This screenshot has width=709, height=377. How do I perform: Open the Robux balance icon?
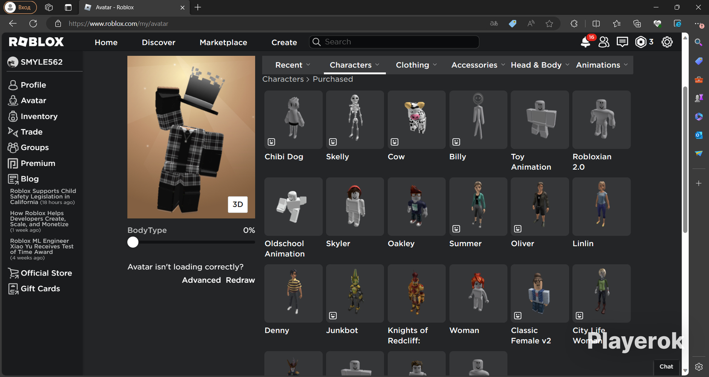point(641,42)
